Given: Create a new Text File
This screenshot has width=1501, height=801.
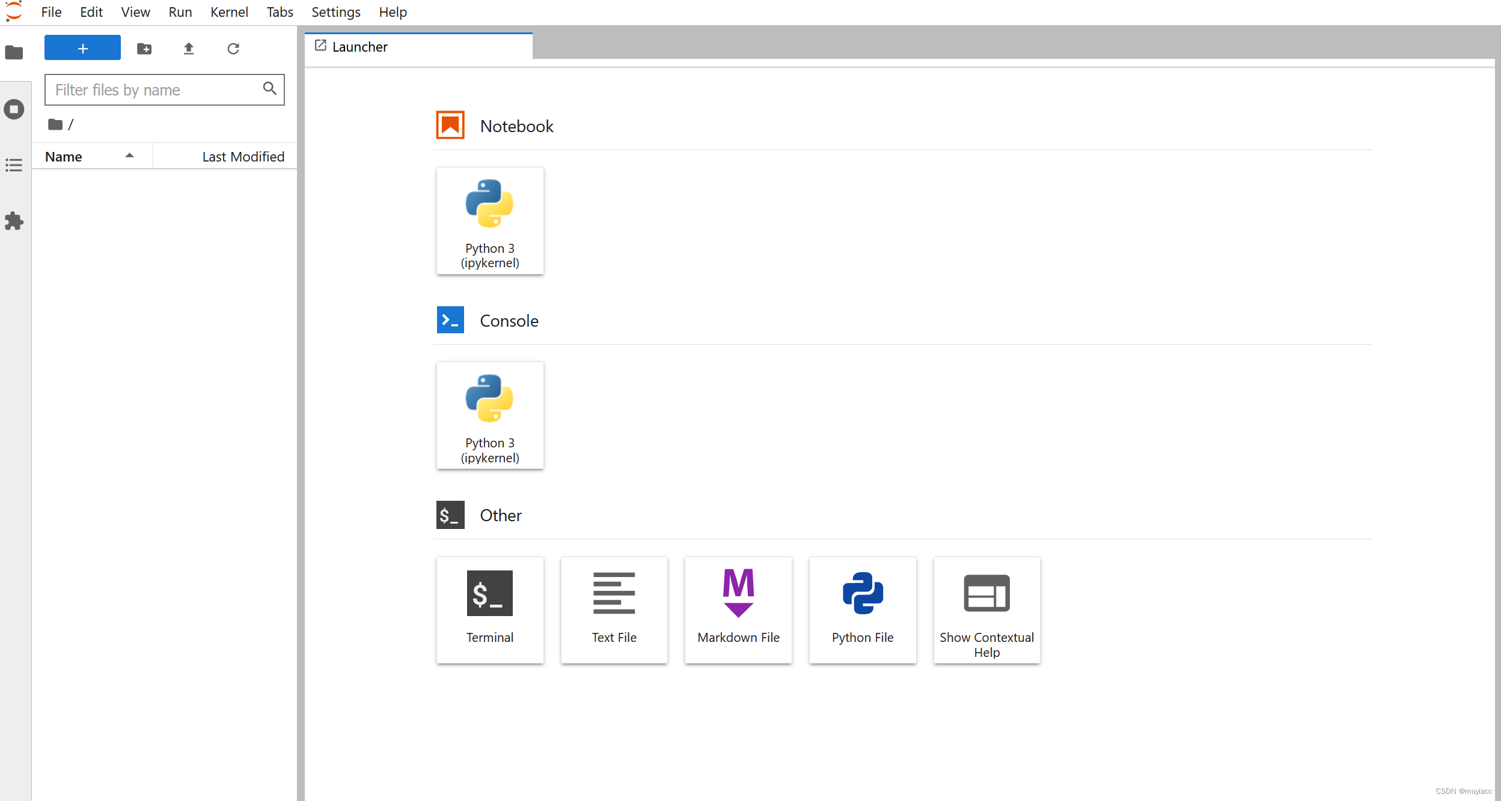Looking at the screenshot, I should pyautogui.click(x=614, y=610).
